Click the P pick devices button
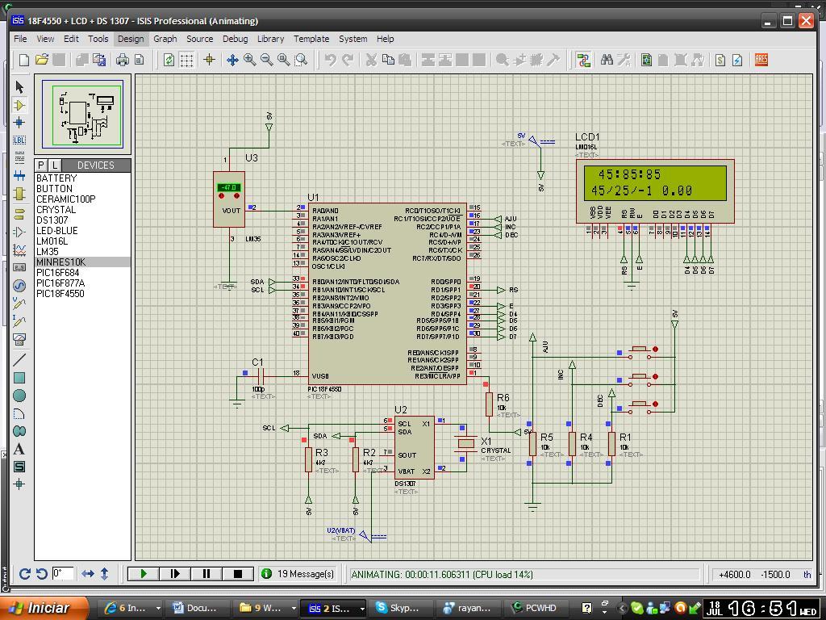Screen dimensions: 826x620 [x=42, y=165]
